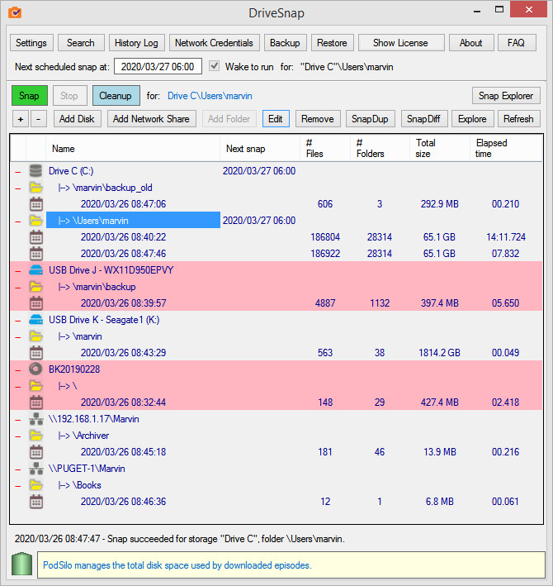Open Network Credentials

click(x=214, y=43)
